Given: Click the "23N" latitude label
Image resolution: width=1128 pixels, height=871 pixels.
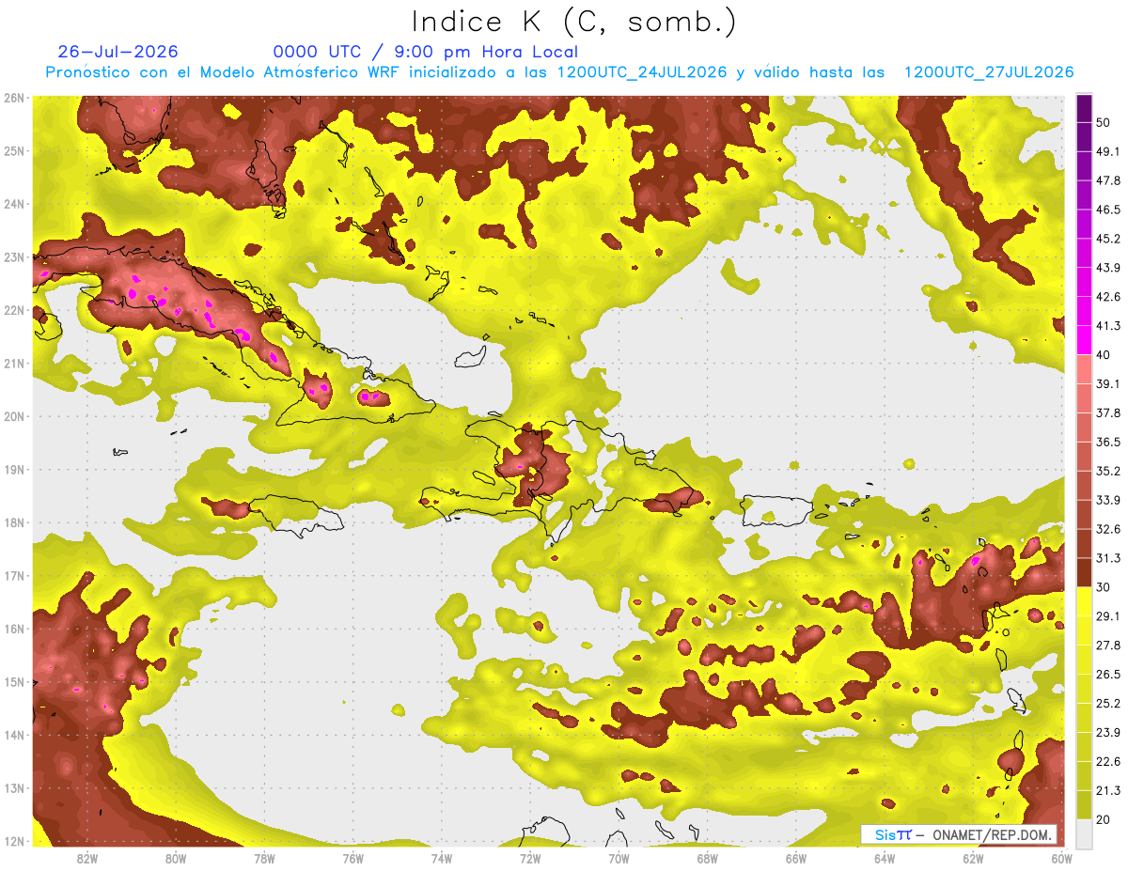Looking at the screenshot, I should click(x=14, y=257).
